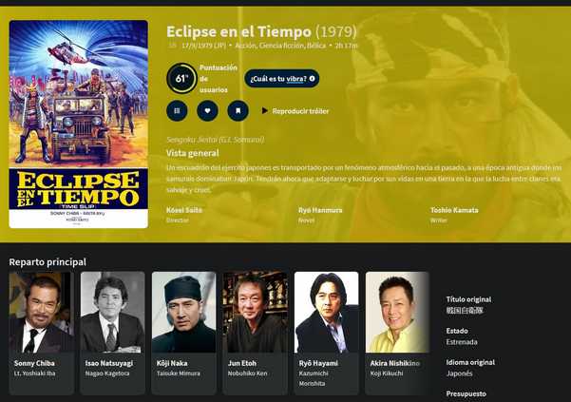This screenshot has height=402, width=571.
Task: Click the info icon in vibra button
Action: (312, 78)
